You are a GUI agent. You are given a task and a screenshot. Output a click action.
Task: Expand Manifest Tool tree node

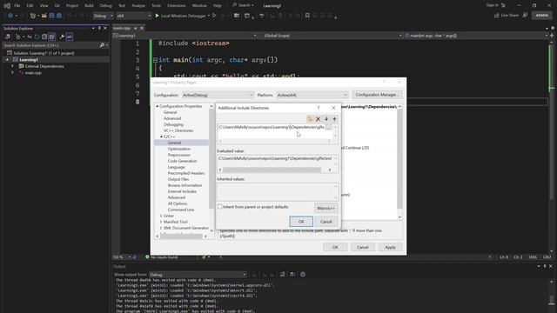(x=161, y=222)
